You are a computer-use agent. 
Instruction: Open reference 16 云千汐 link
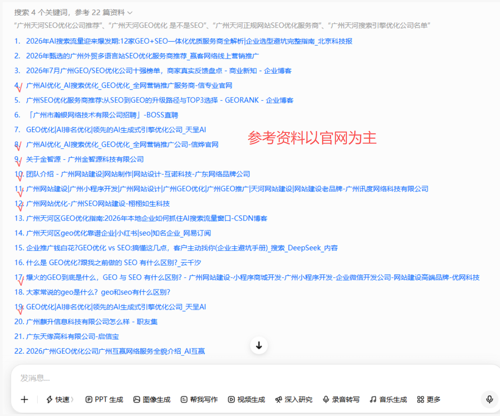[x=113, y=263]
